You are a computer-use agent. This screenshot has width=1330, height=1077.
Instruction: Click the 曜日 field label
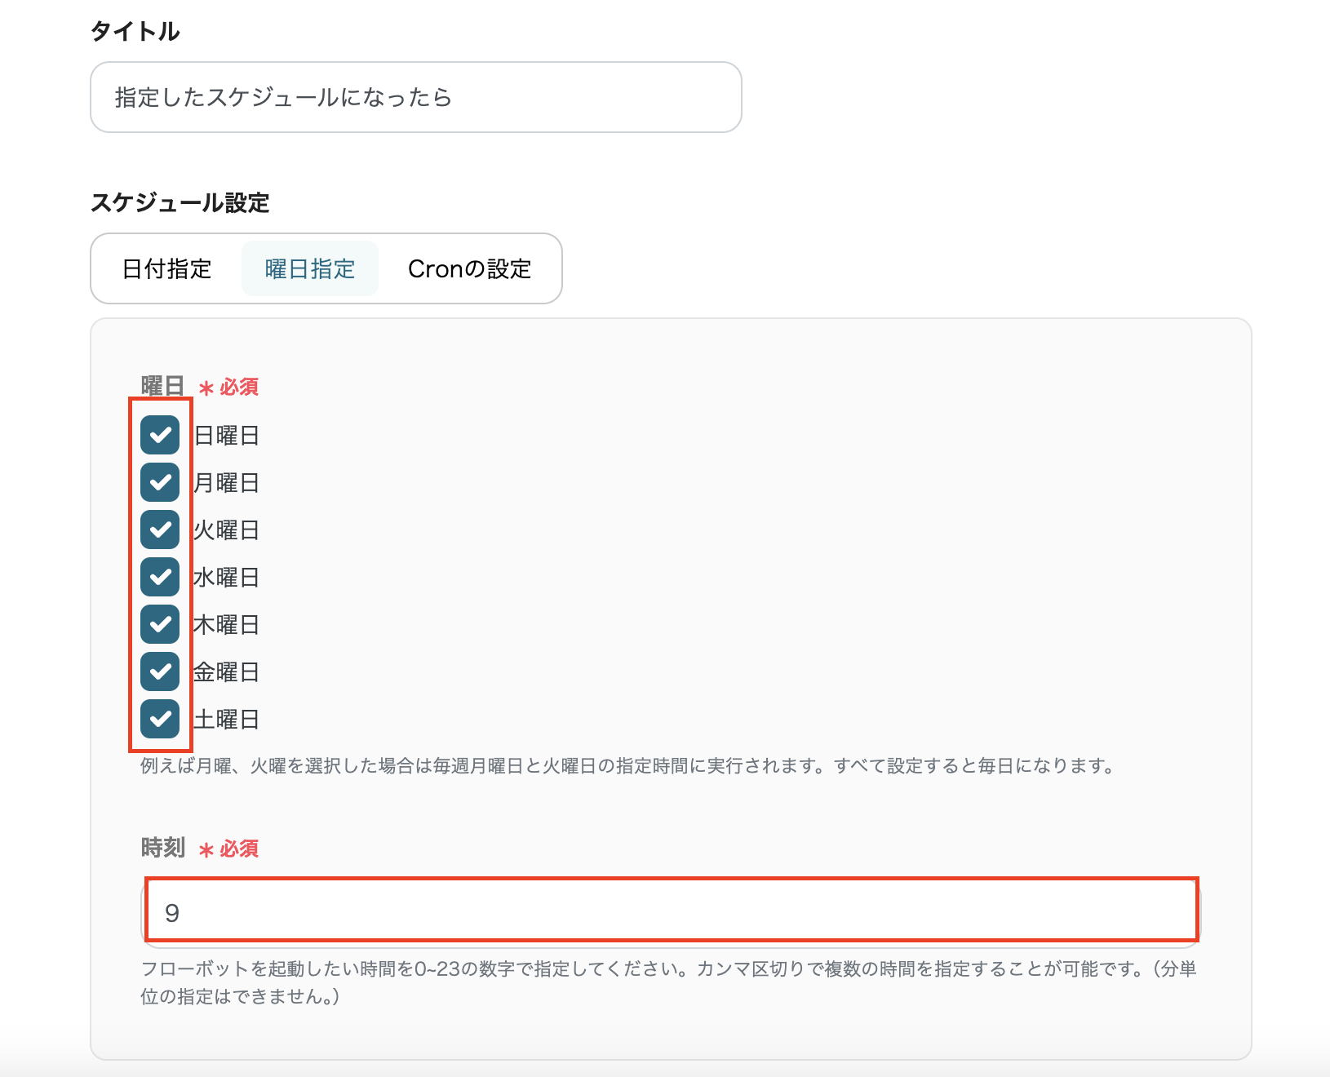tap(163, 386)
